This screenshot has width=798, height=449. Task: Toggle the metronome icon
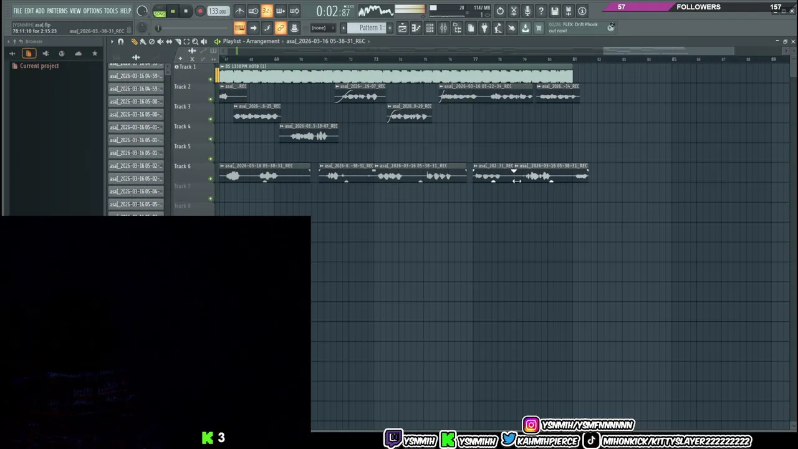coord(239,11)
